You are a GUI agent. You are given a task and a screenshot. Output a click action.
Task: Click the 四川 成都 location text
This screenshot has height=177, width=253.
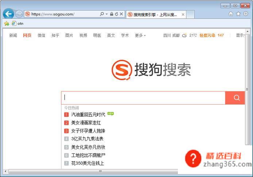click(x=171, y=35)
